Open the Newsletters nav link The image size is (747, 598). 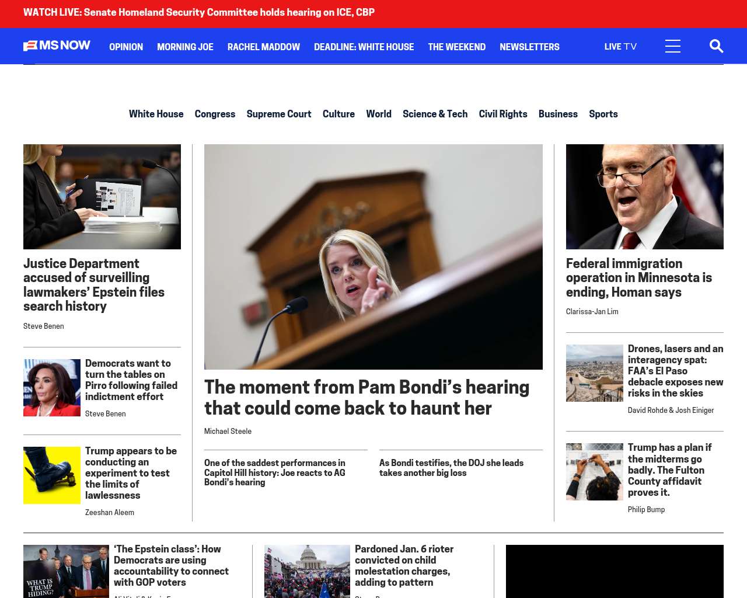(x=529, y=47)
